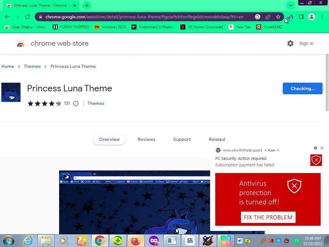Open the share page icon in the address bar

point(268,17)
